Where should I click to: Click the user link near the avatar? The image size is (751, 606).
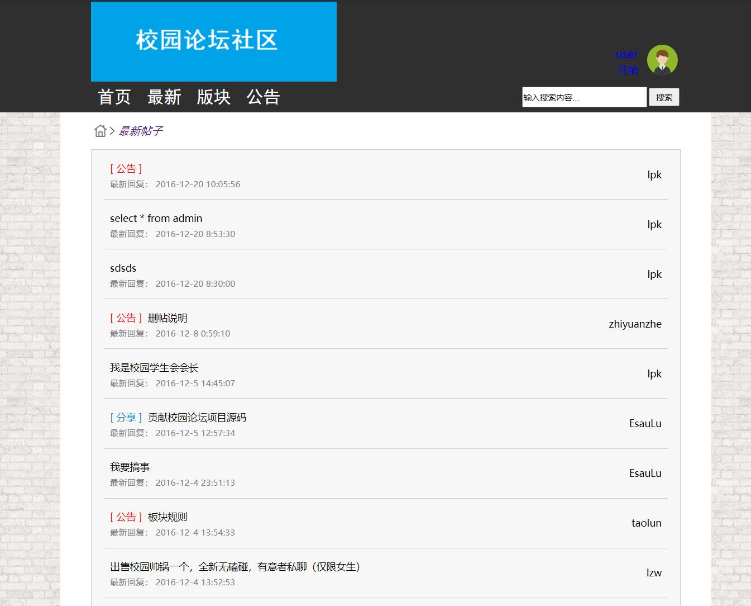(626, 54)
